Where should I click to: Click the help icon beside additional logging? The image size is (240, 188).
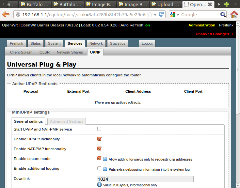click(105, 169)
